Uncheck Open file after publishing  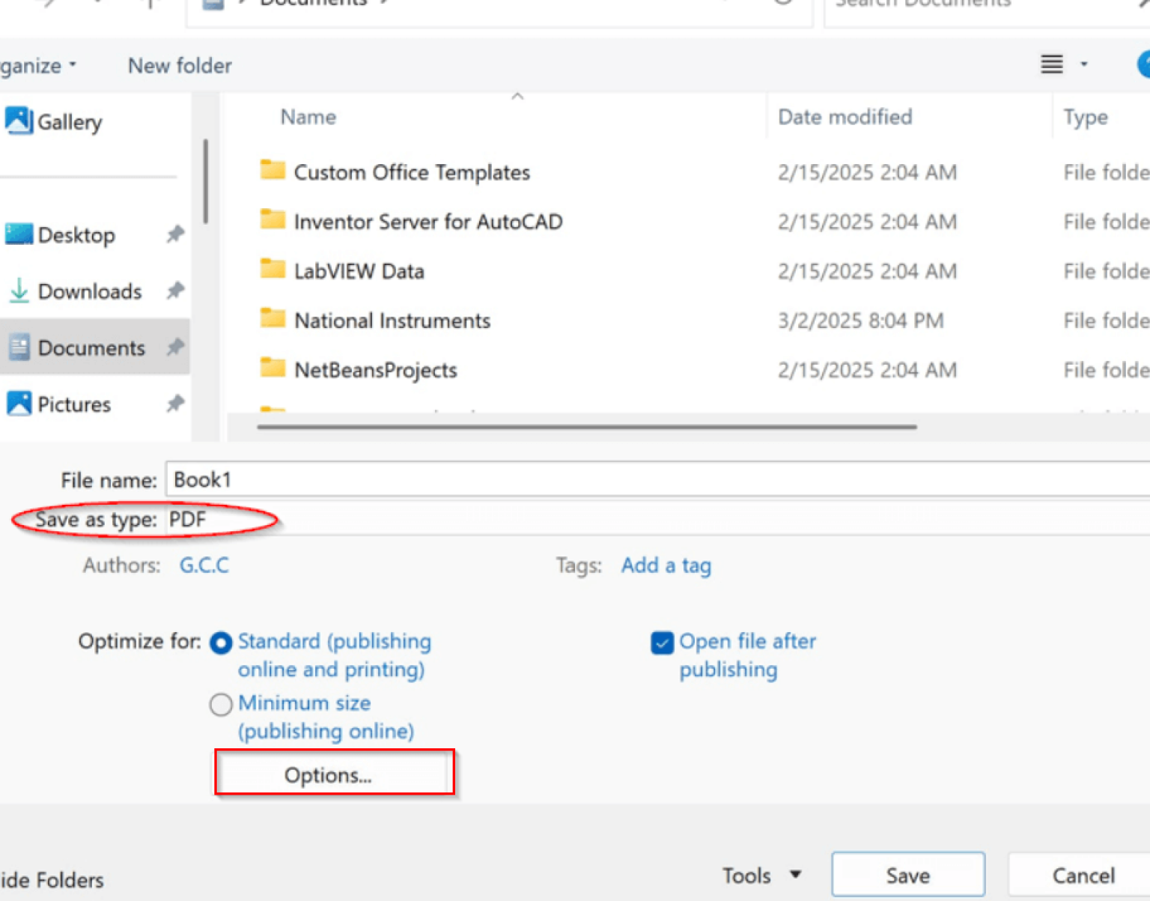pos(662,642)
